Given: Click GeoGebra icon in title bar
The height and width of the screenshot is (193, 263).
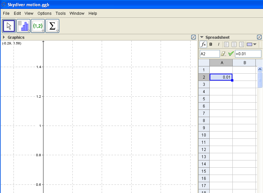Looking at the screenshot, I should coord(4,5).
